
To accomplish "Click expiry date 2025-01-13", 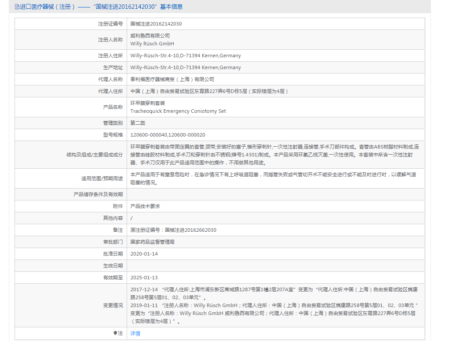I will click(x=144, y=278).
